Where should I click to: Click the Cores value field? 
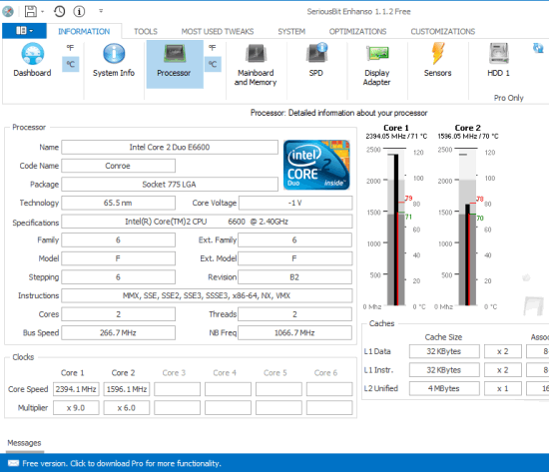119,314
